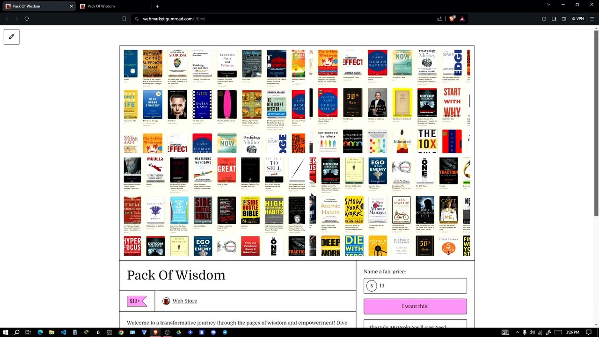Click the 3:26 PM system clock
599x337 pixels.
pos(573,332)
